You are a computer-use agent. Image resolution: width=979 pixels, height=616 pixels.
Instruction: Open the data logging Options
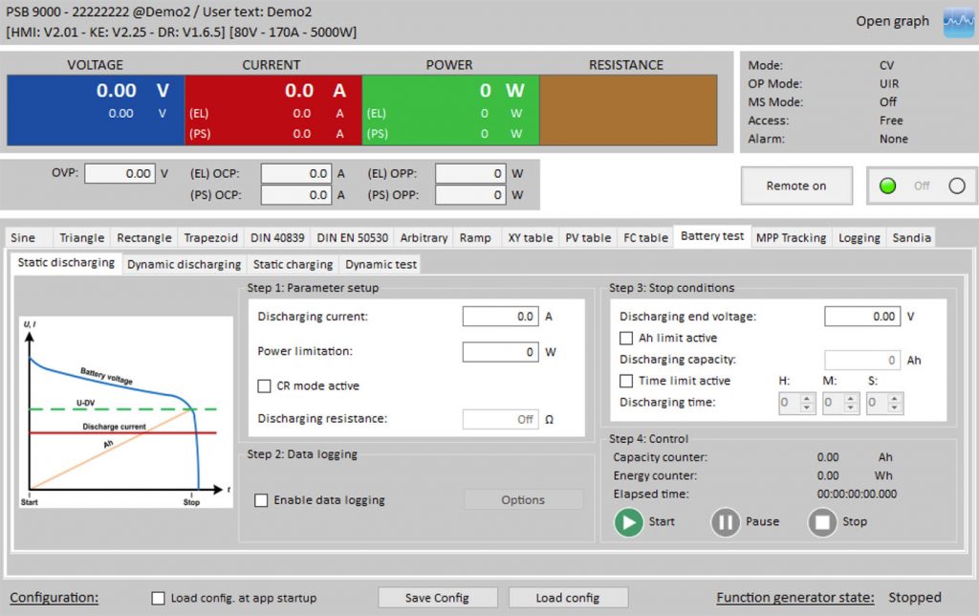tap(522, 498)
